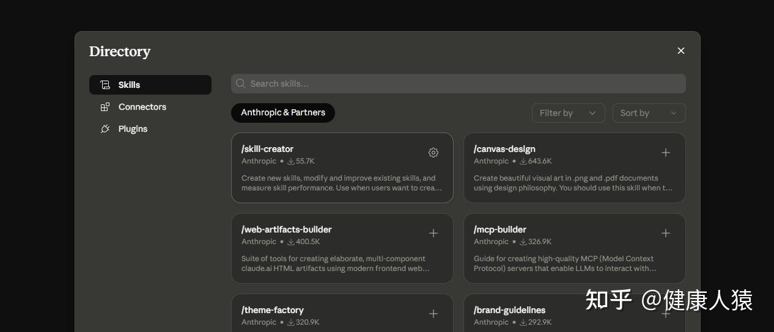Open the Skills section in sidebar
The image size is (774, 332).
[x=150, y=85]
